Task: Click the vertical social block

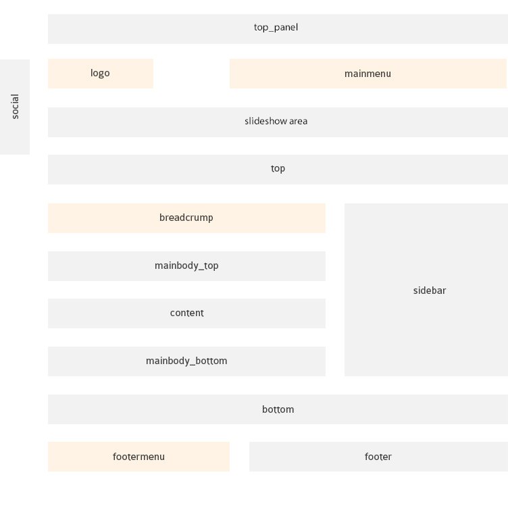Action: pos(15,107)
